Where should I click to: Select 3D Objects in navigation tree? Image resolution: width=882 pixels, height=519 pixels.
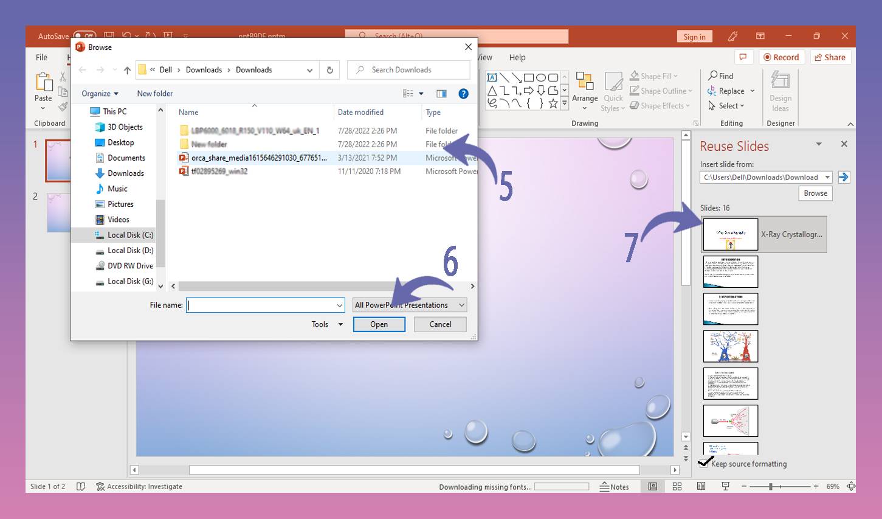point(125,127)
